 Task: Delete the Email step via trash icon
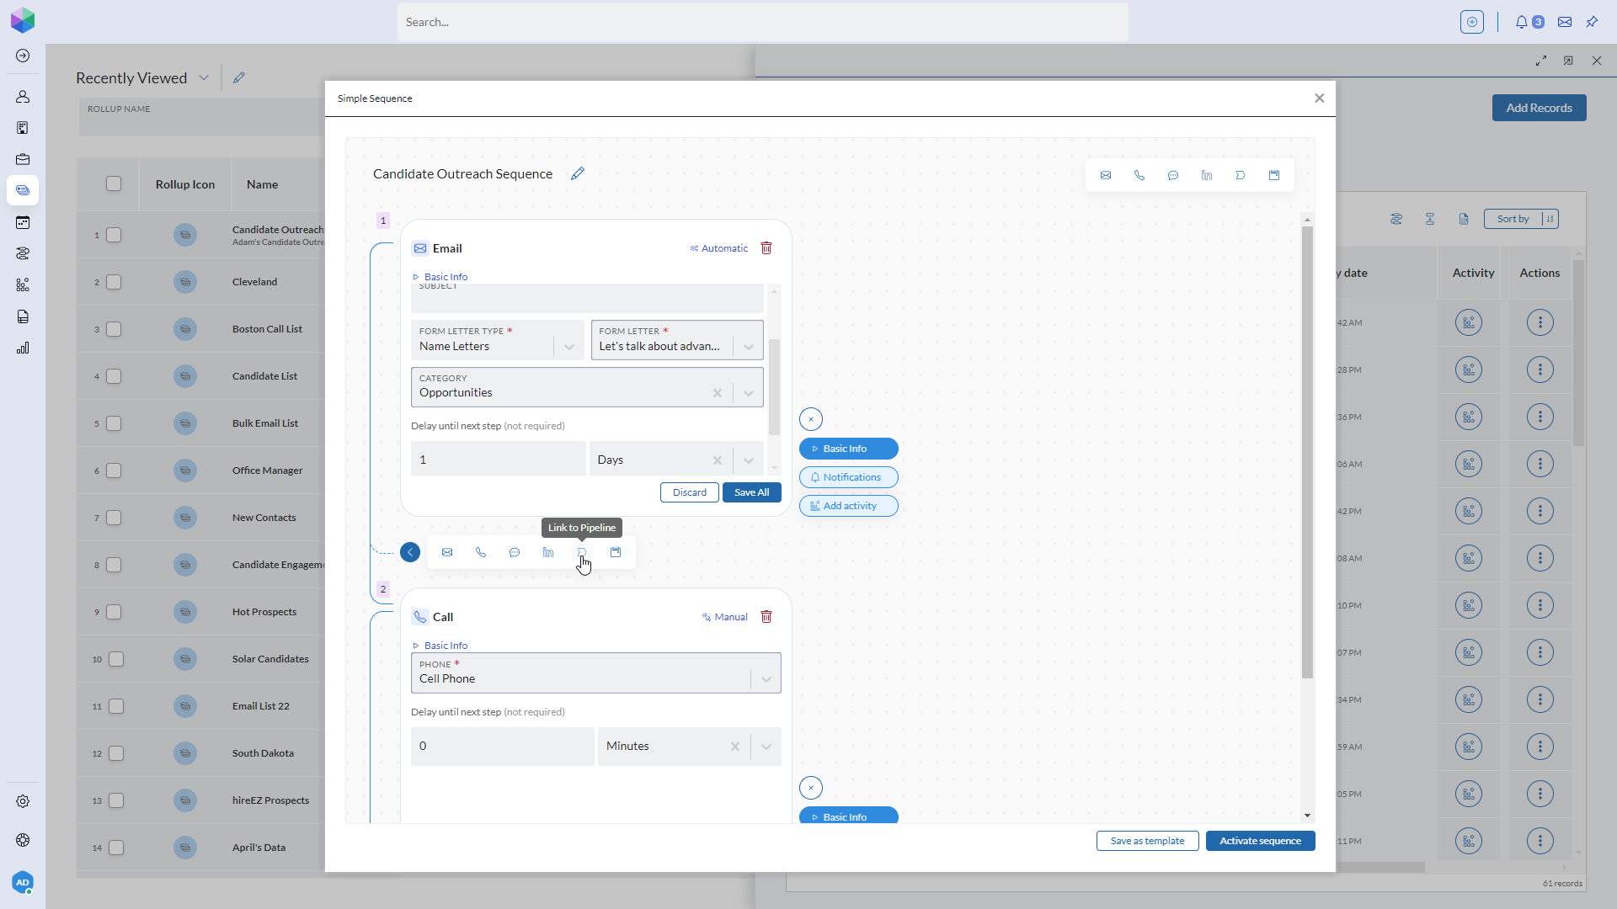pyautogui.click(x=766, y=247)
